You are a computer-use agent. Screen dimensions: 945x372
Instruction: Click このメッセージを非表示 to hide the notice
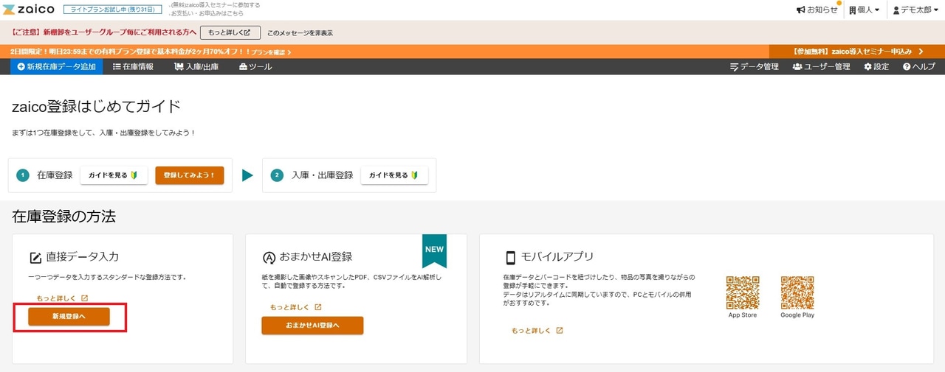coord(300,33)
